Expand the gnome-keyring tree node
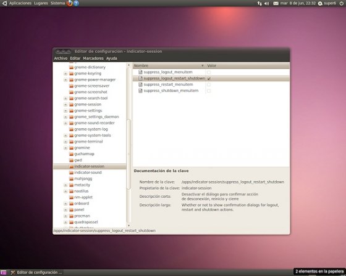The image size is (346, 276). click(x=65, y=73)
